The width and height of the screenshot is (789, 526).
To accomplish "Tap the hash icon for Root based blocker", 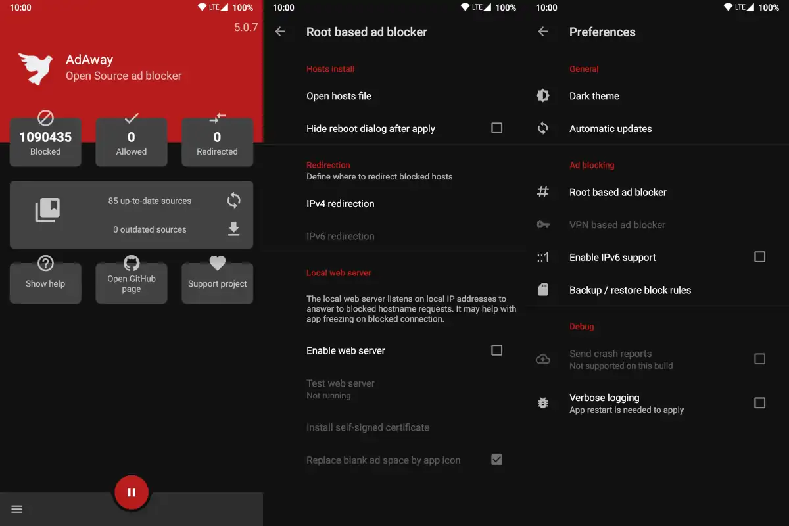I will click(543, 192).
